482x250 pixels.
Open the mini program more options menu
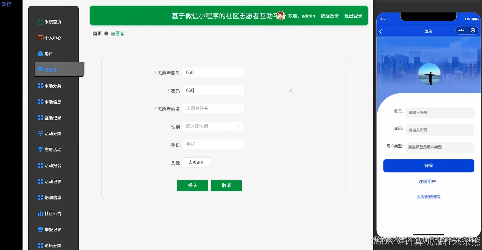[x=461, y=30]
